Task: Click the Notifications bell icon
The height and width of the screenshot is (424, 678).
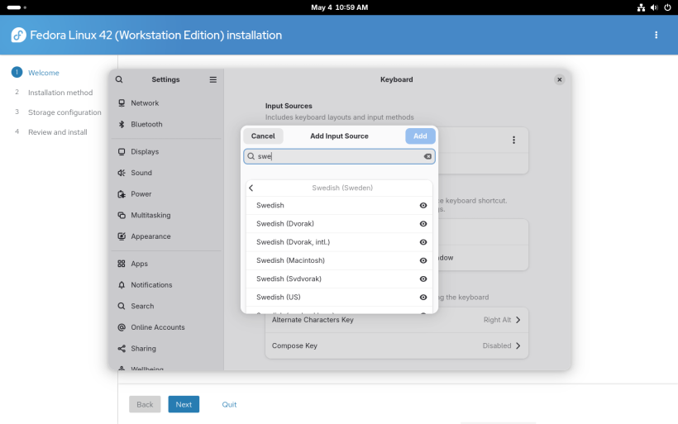Action: pos(122,285)
